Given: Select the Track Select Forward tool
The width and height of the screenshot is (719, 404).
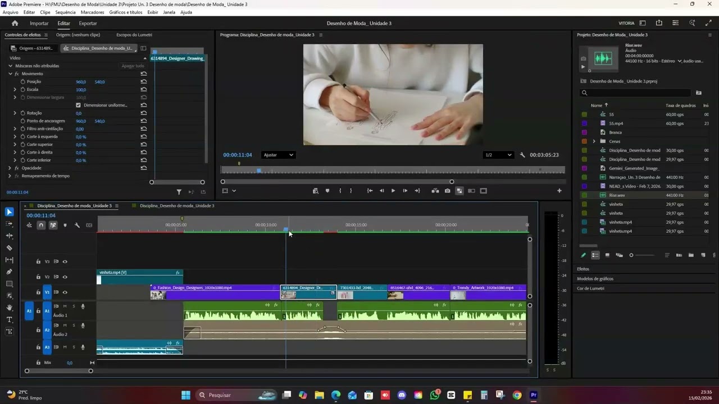Looking at the screenshot, I should click(10, 224).
